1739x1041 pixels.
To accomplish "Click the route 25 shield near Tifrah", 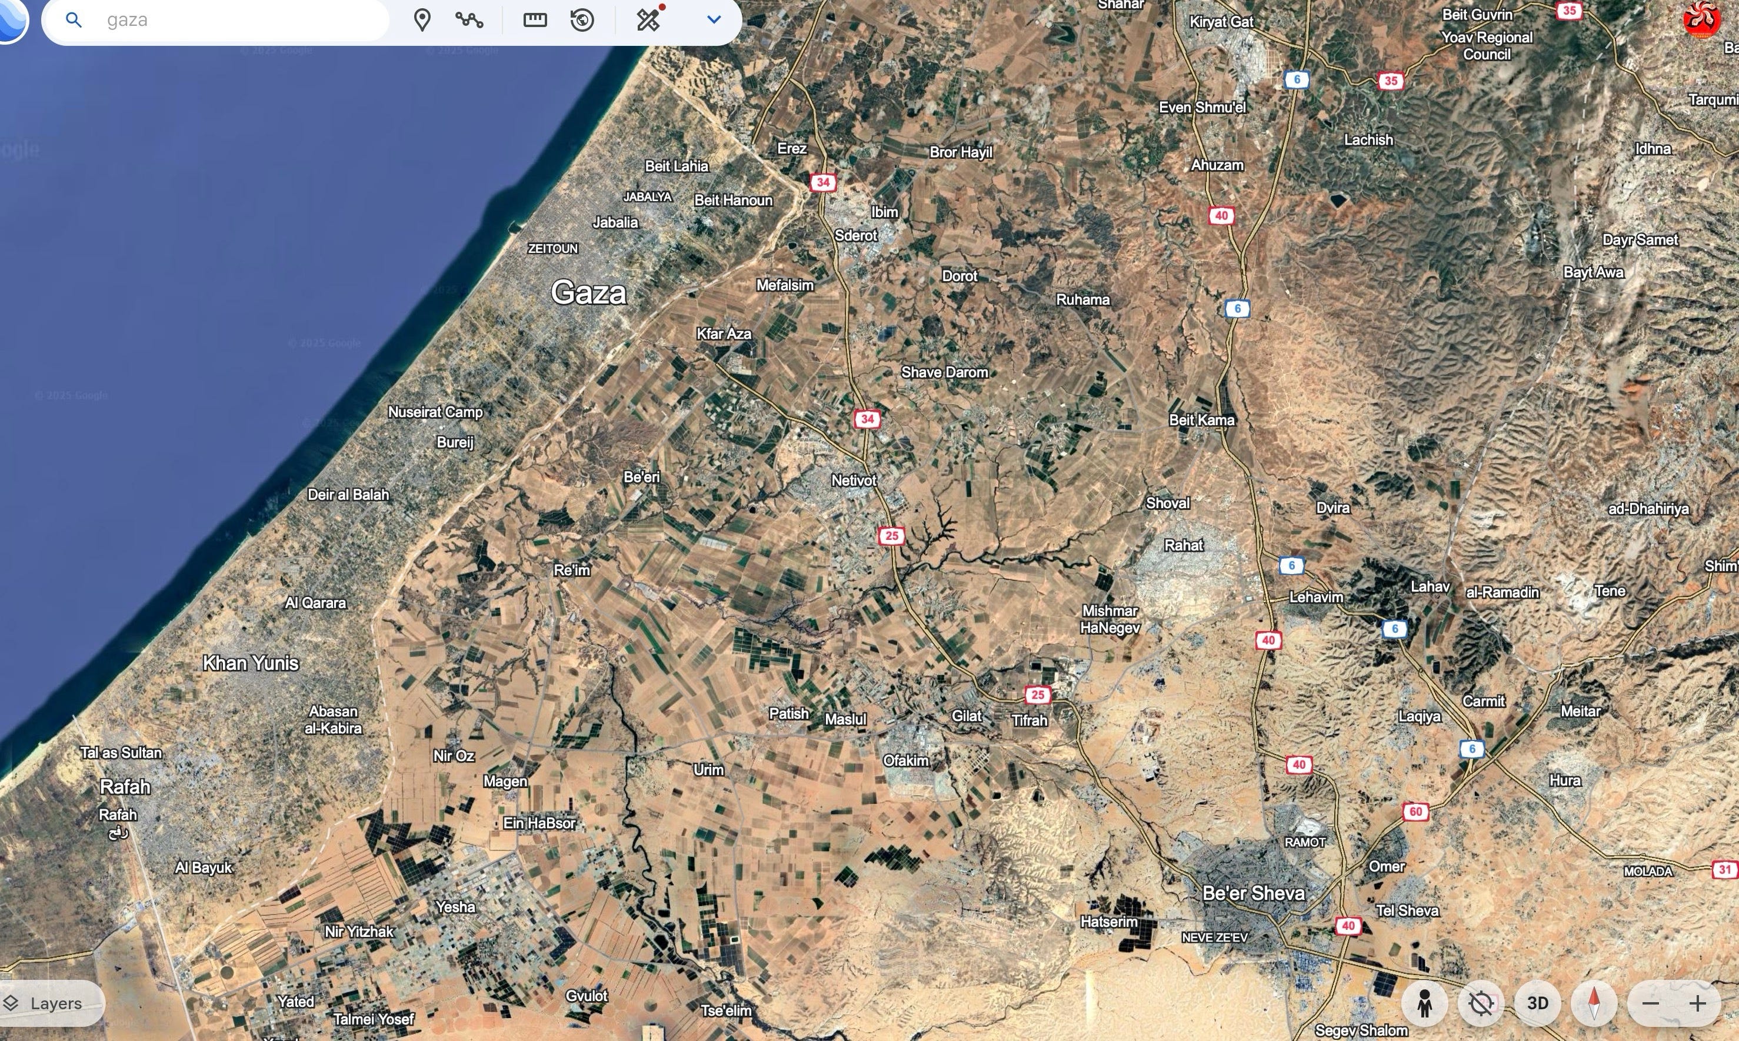I will pyautogui.click(x=1038, y=695).
